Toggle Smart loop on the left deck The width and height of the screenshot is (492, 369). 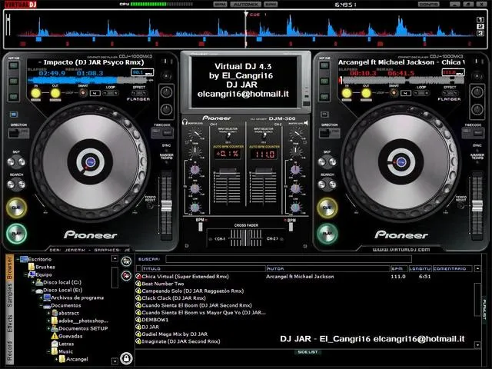[83, 93]
